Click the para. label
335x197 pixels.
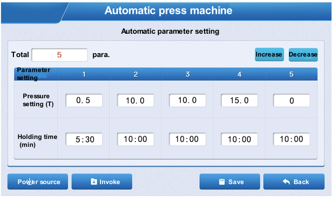(x=101, y=55)
